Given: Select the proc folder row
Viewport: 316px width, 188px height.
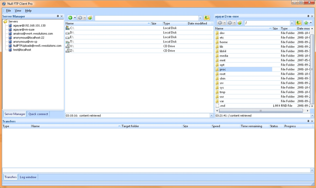Looking at the screenshot, I should click(263, 69).
